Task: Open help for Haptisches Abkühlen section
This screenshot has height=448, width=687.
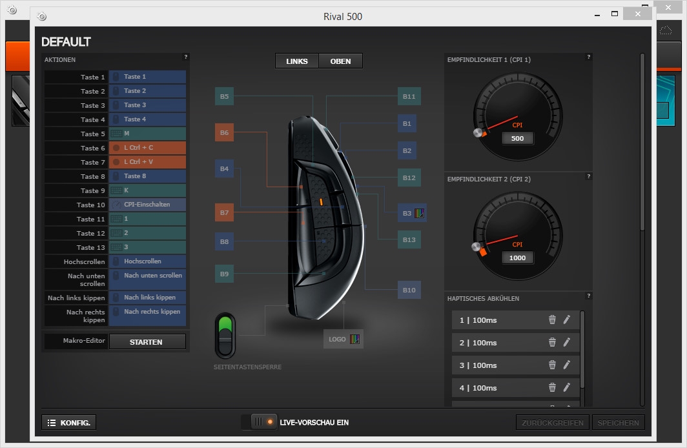Action: [x=588, y=296]
